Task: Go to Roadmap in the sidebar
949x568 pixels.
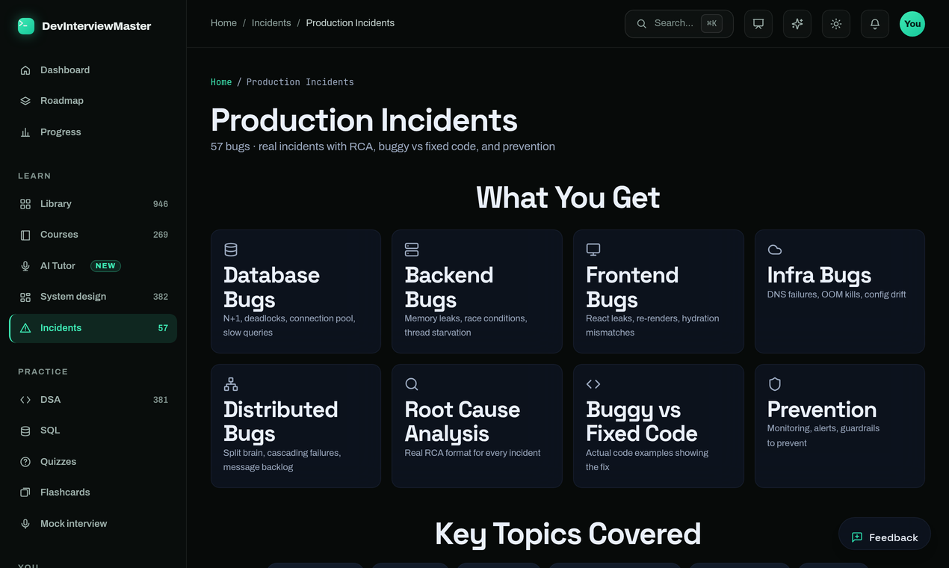Action: 93,101
